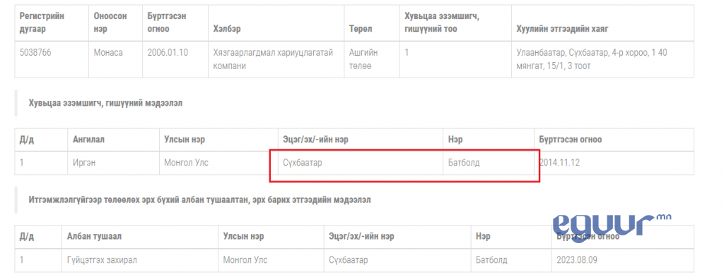Click highlighted surname Сүхбаатар in shareholder row

(303, 163)
